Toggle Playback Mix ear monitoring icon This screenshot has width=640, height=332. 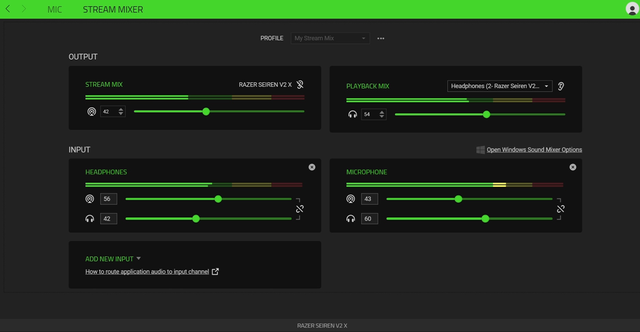point(560,86)
